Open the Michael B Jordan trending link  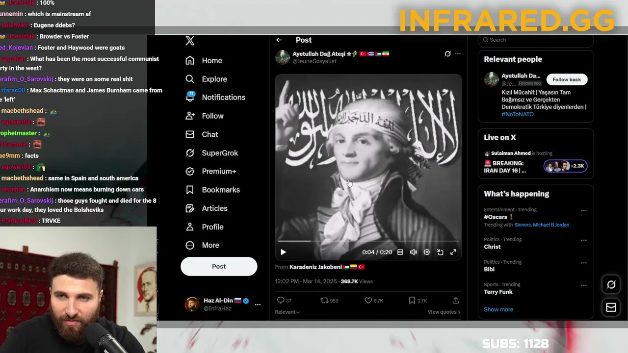click(x=551, y=225)
